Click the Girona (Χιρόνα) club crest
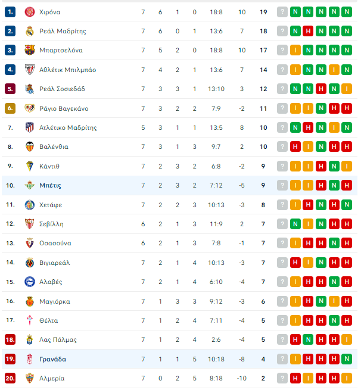 (30, 12)
